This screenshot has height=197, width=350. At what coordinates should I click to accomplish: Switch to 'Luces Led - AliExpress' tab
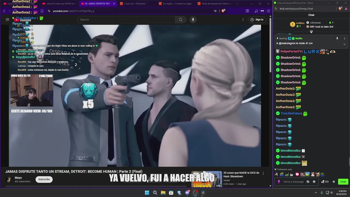(x=137, y=4)
